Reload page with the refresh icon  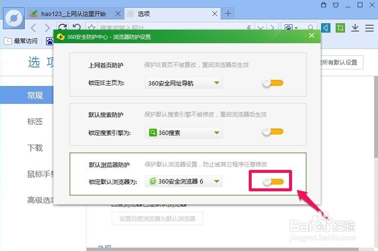62,27
